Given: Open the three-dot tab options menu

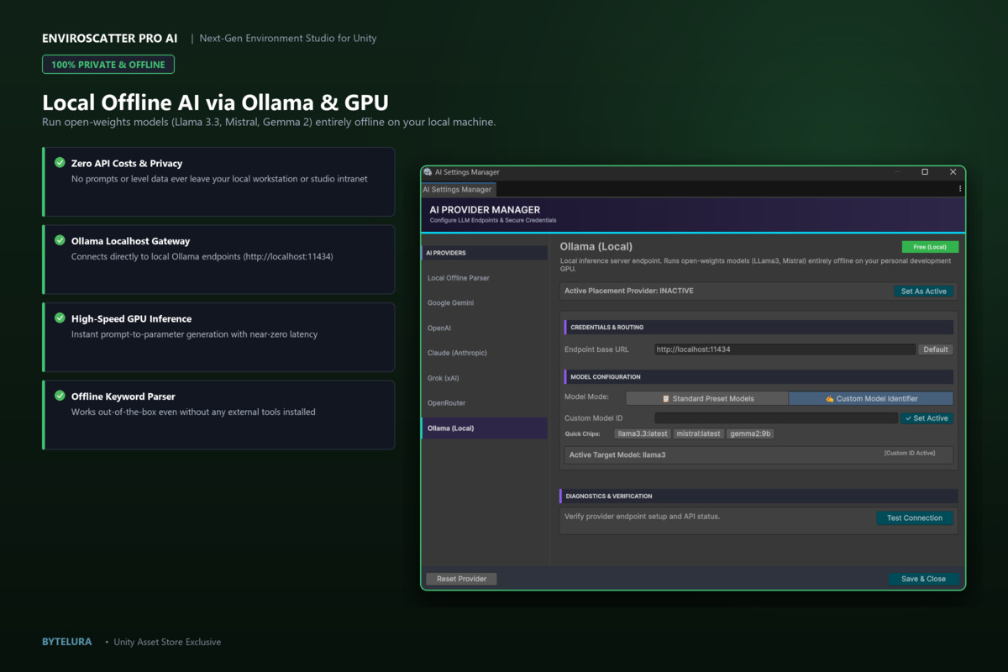Looking at the screenshot, I should (960, 189).
